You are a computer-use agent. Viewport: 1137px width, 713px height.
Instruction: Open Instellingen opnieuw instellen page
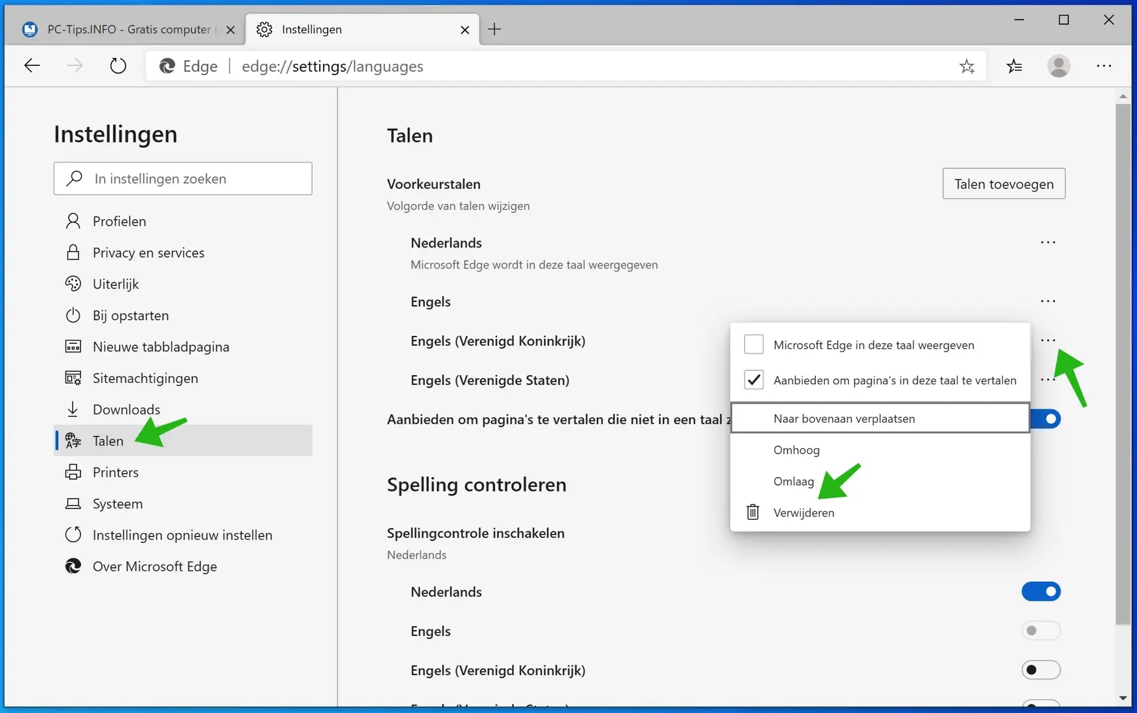click(x=183, y=535)
